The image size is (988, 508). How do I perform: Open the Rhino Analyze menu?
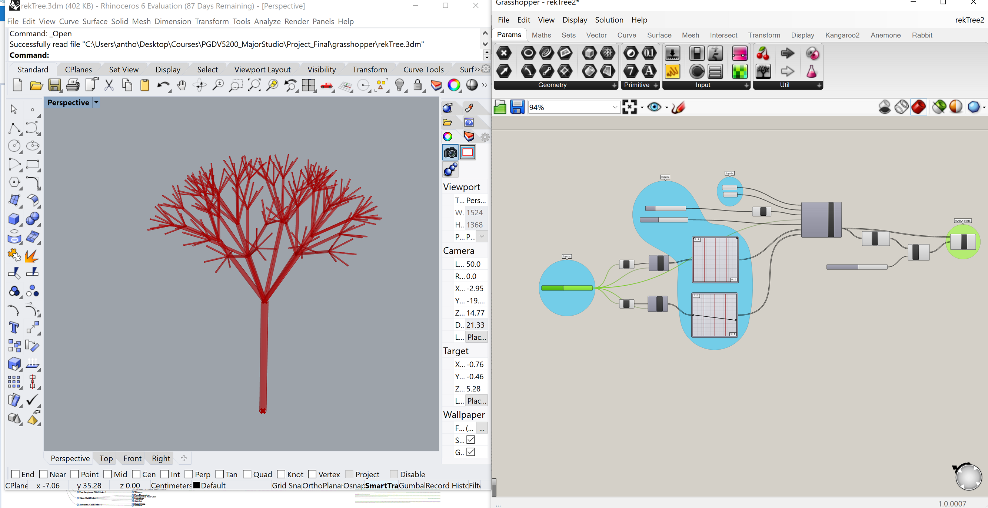(267, 21)
